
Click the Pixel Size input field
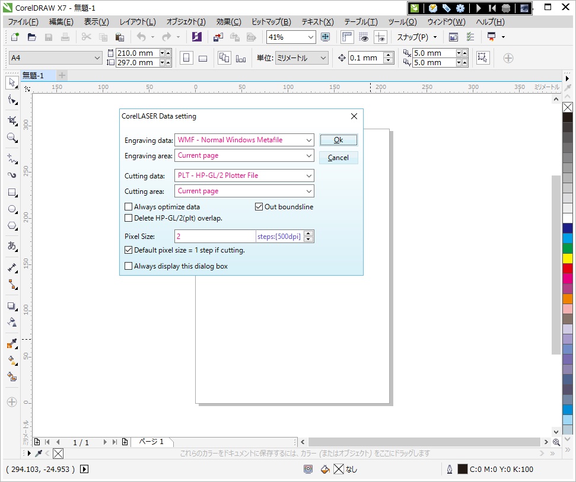pos(215,237)
